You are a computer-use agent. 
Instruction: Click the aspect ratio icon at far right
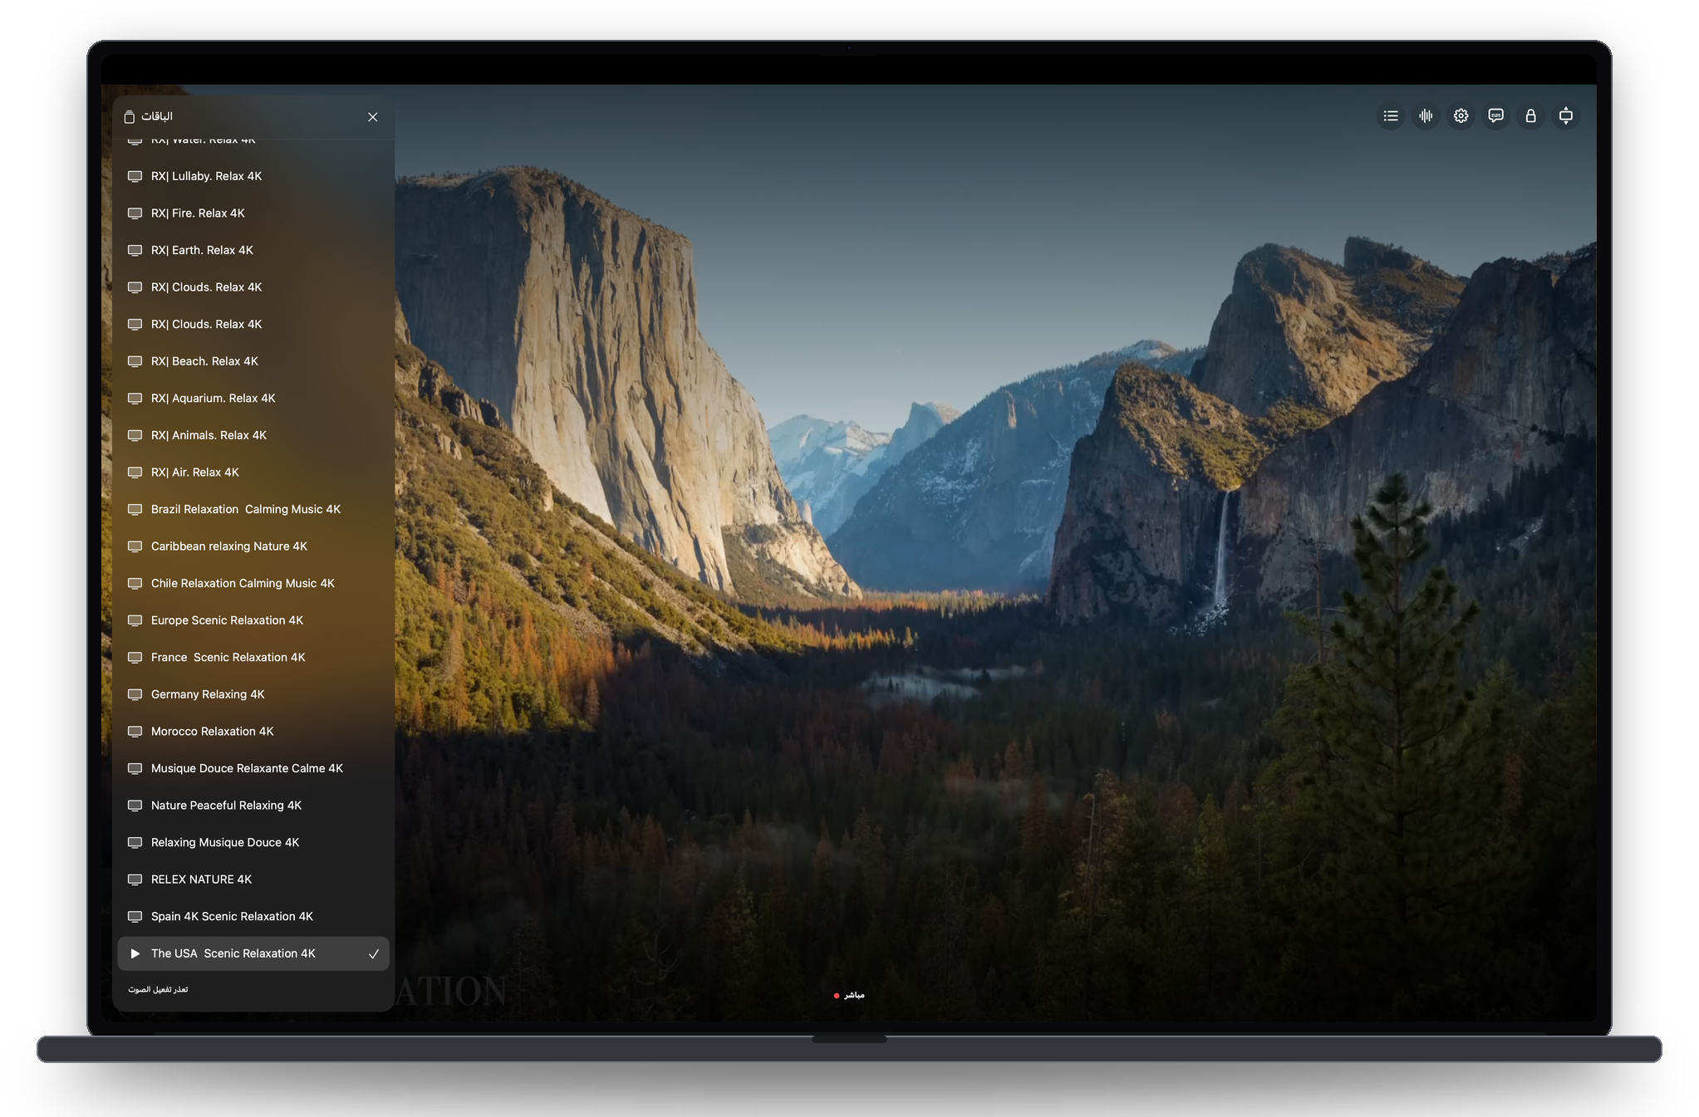[x=1565, y=116]
